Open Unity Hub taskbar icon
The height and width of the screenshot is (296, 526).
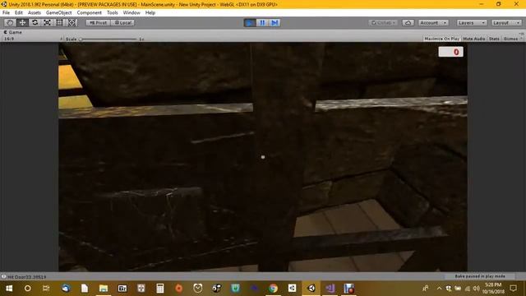tap(293, 289)
